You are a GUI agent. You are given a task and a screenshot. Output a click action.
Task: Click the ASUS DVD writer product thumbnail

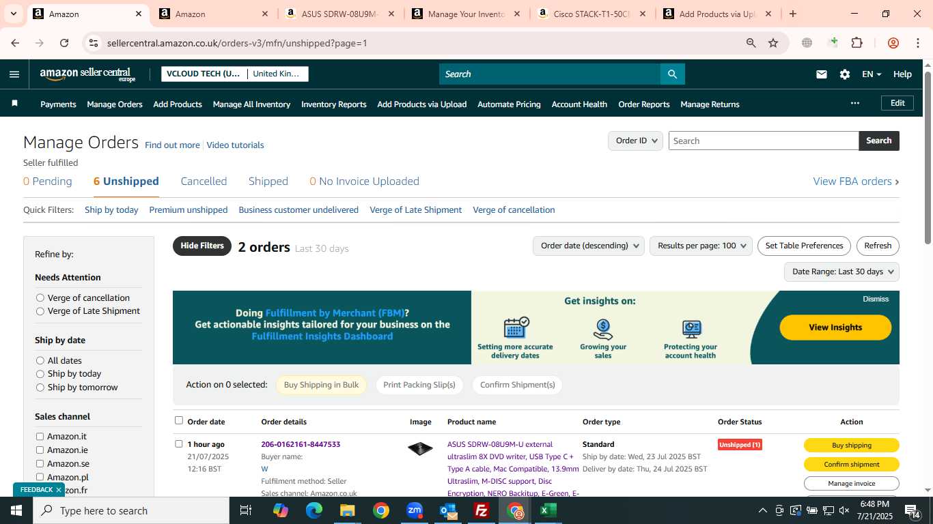tap(420, 449)
